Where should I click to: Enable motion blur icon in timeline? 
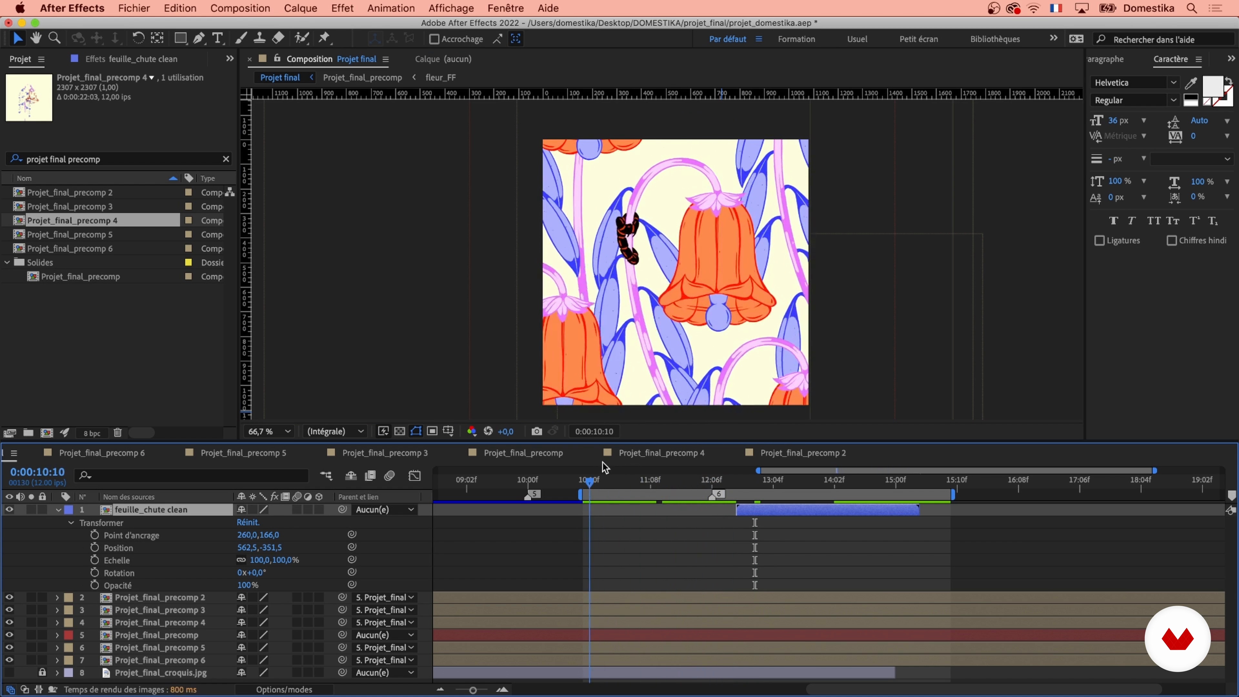click(389, 476)
